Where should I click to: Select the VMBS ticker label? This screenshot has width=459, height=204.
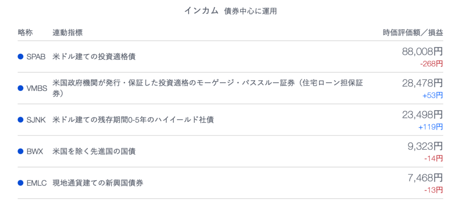point(37,88)
